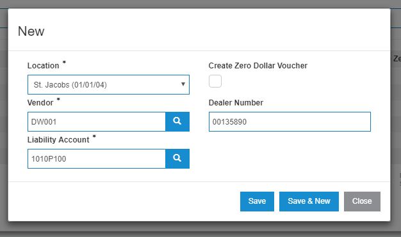The image size is (401, 237).
Task: Open the St. Jacobs (01/01/04) location selector
Action: tap(108, 84)
